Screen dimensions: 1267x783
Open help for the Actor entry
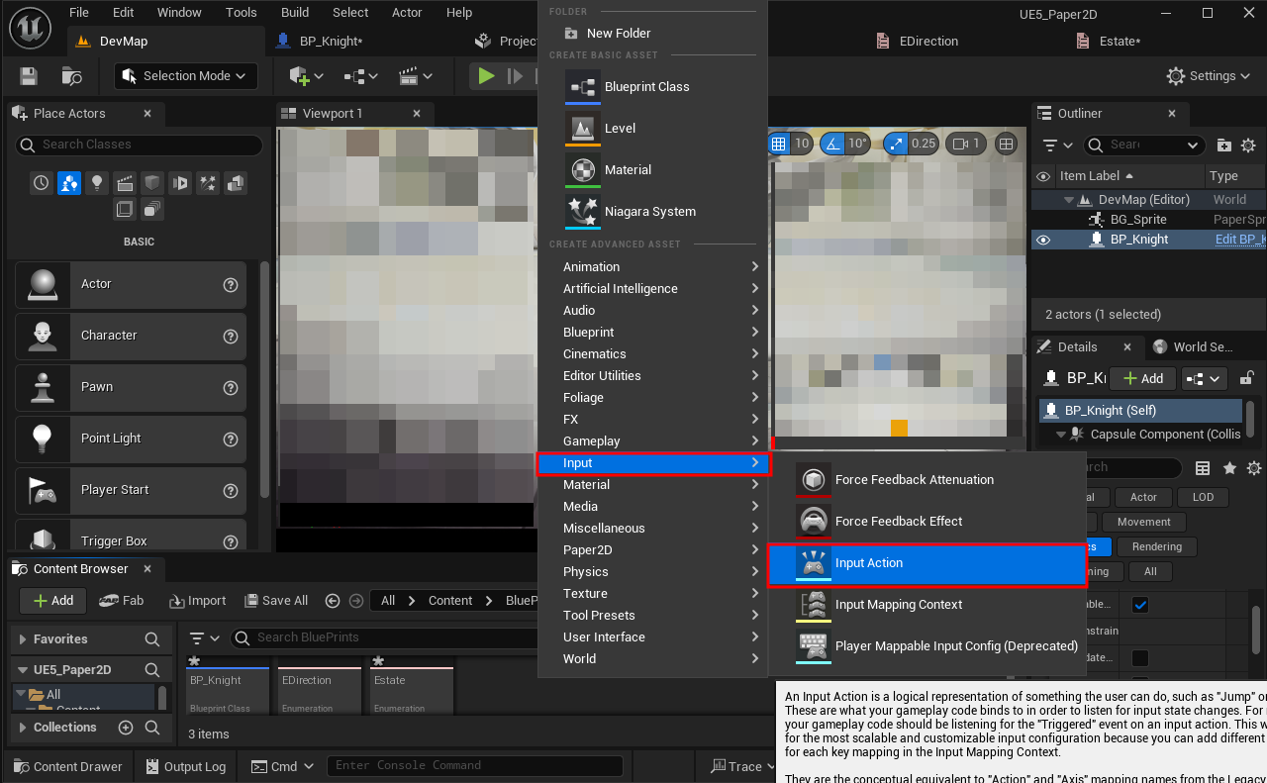pos(231,284)
